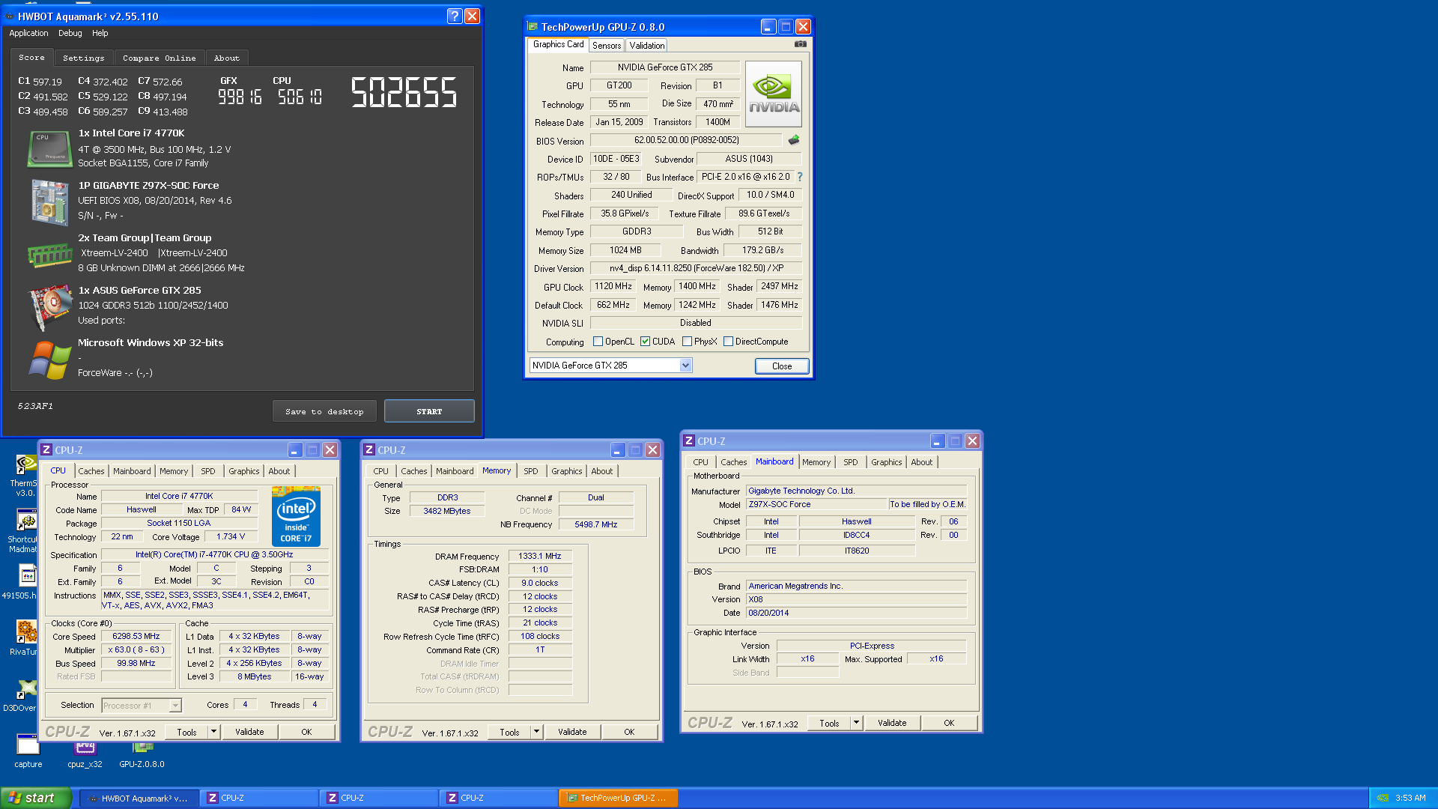Switch to the Sensors tab in GPU-Z
1438x809 pixels.
[607, 46]
